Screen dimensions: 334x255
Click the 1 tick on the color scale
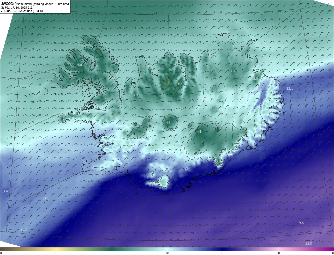[x=56, y=253]
